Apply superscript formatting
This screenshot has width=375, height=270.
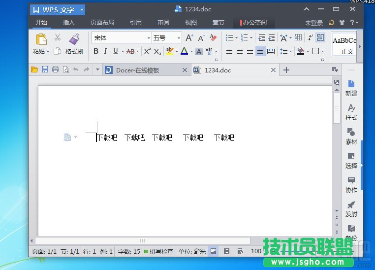pos(147,51)
